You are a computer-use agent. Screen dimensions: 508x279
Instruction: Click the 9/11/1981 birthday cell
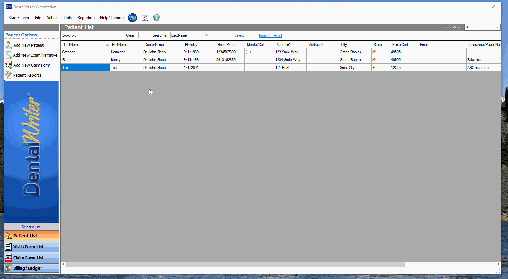(x=199, y=60)
